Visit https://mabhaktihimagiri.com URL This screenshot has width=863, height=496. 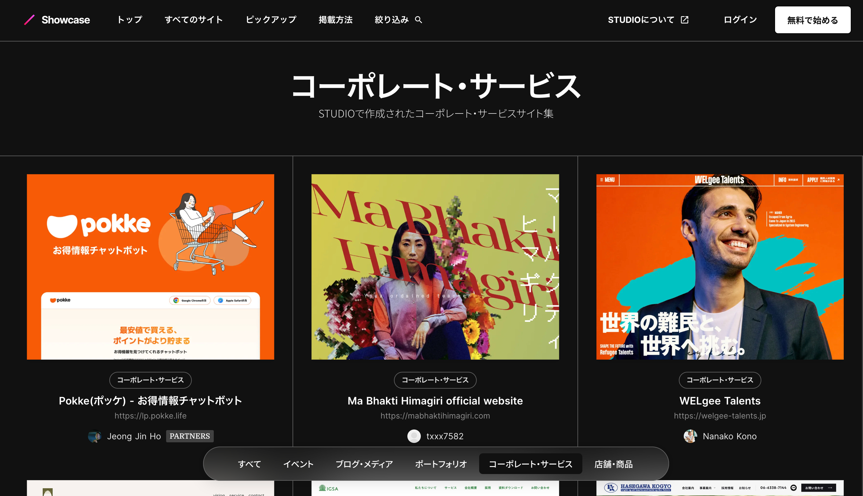[x=435, y=415]
